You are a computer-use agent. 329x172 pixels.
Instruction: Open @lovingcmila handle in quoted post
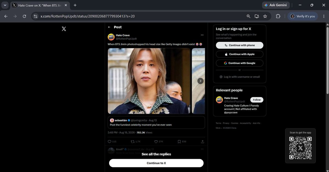(138, 120)
